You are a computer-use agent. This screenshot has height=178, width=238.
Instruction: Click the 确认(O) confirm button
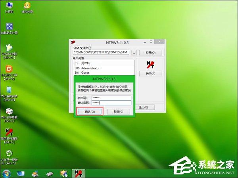click(x=90, y=112)
